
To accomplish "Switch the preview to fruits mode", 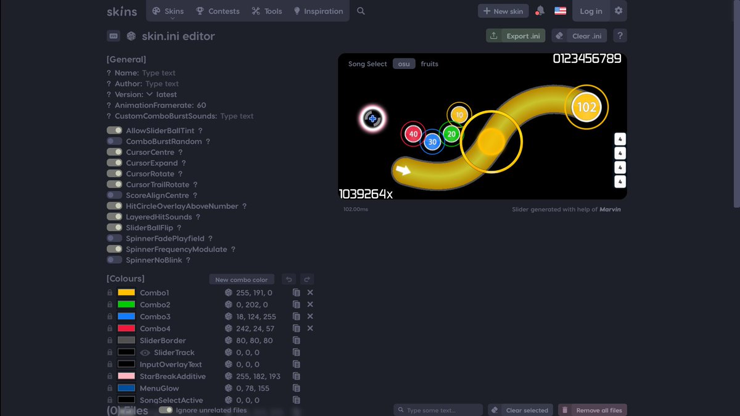I will click(x=429, y=63).
